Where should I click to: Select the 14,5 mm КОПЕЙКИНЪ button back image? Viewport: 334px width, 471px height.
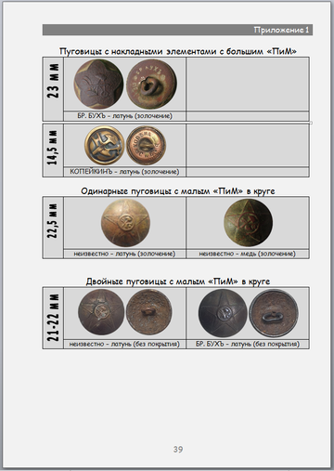[147, 145]
